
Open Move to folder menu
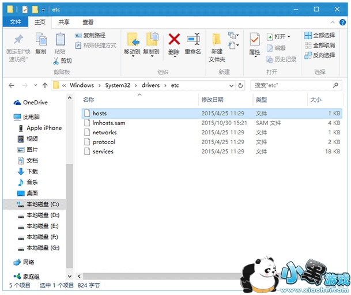tap(132, 44)
